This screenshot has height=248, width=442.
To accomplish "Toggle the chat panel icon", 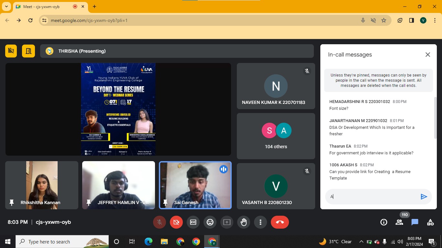I will (x=415, y=222).
